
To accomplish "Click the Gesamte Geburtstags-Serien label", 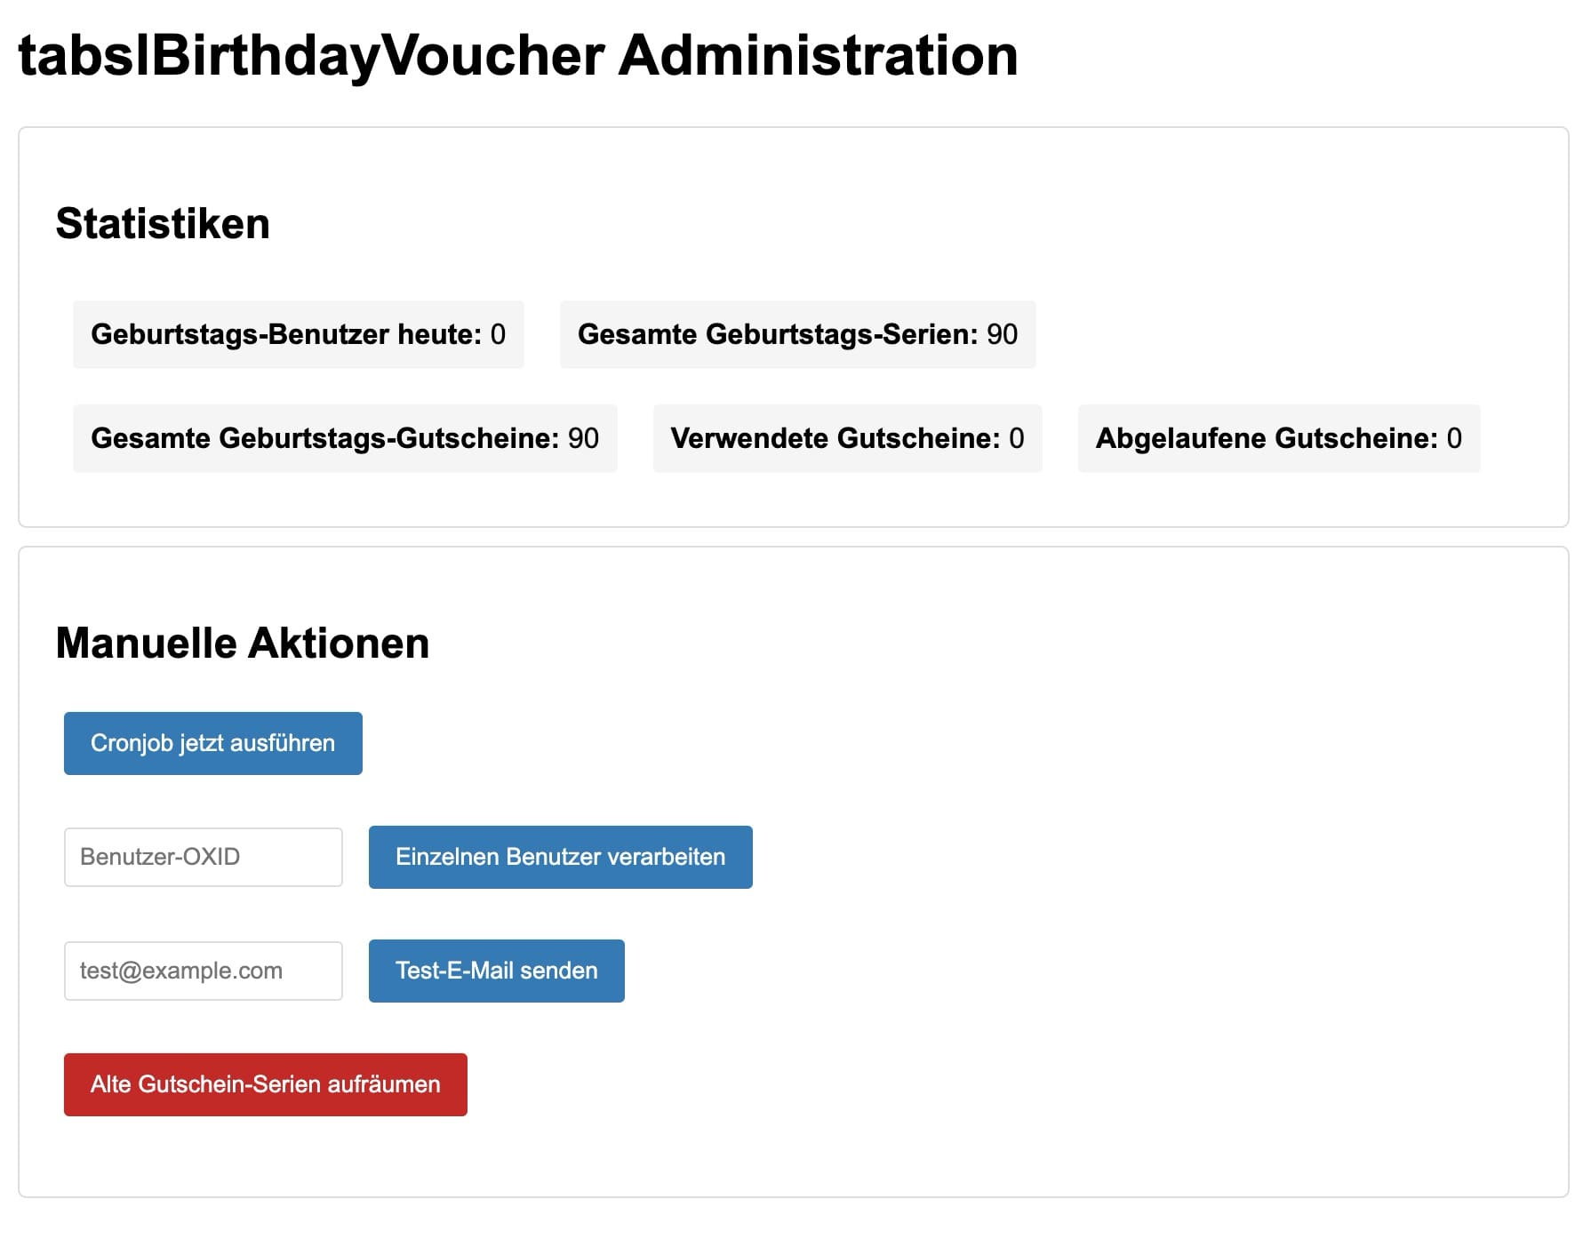I will 777,334.
